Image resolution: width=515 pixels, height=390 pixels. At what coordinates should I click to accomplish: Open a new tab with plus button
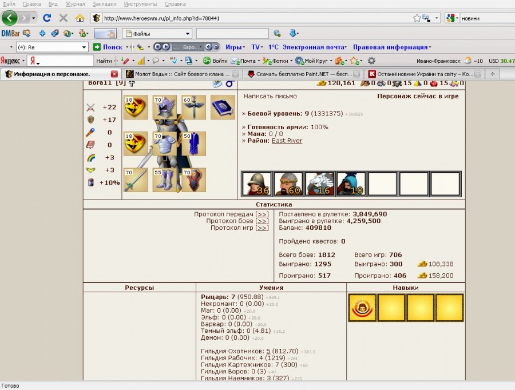[x=493, y=74]
